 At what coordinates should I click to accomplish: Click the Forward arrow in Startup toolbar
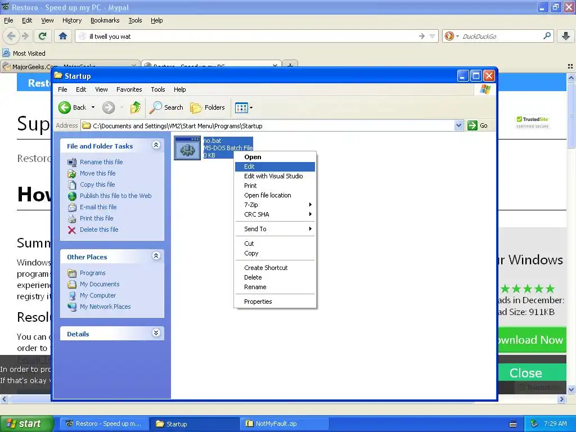pyautogui.click(x=109, y=107)
